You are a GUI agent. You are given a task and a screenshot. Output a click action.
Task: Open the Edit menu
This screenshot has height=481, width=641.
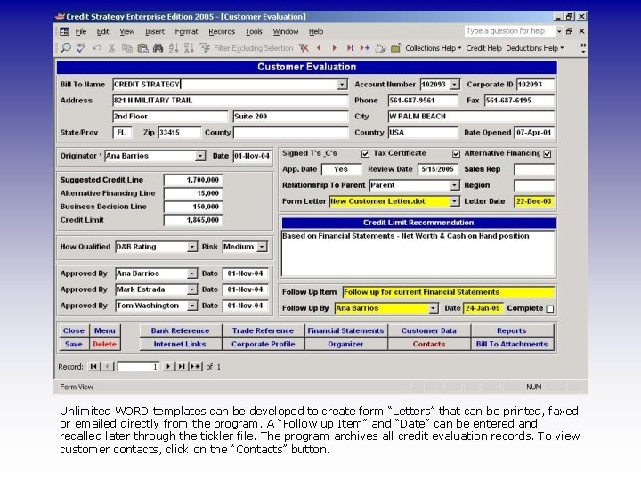pos(102,31)
